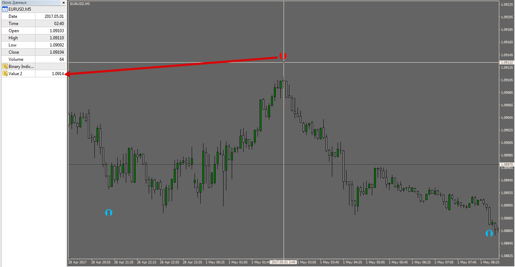The height and width of the screenshot is (267, 515).
Task: Click the chart icon beside EURUSD,M5 in the Data Window
Action: click(x=5, y=9)
